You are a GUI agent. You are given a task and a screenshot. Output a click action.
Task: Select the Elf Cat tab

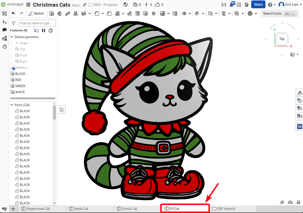click(185, 209)
